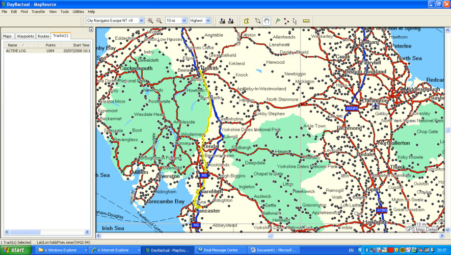
Task: Open the Find menu
Action: pos(24,12)
